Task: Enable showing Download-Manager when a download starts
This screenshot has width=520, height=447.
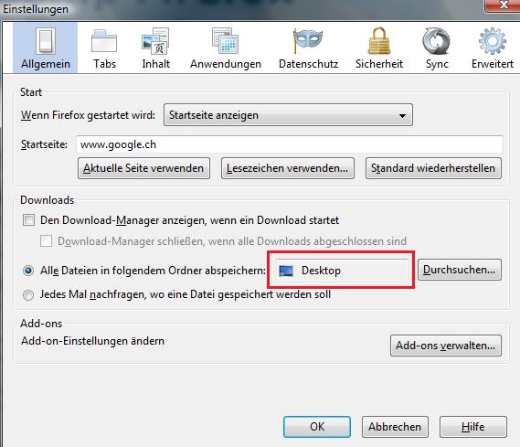Action: (x=28, y=220)
